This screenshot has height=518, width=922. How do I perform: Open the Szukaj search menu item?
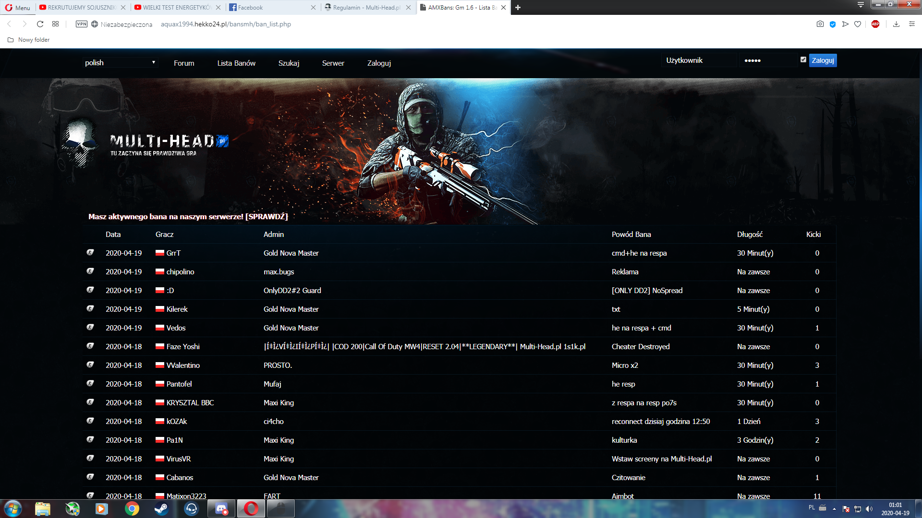(289, 63)
